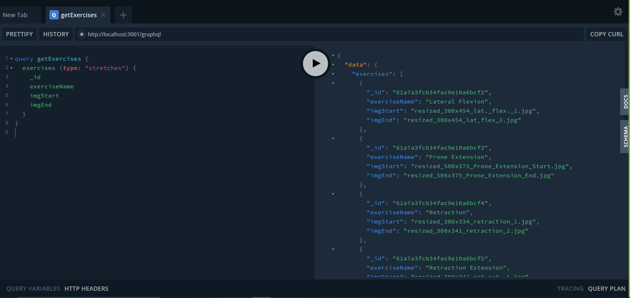Collapse the Retraction Extension object

[333, 249]
